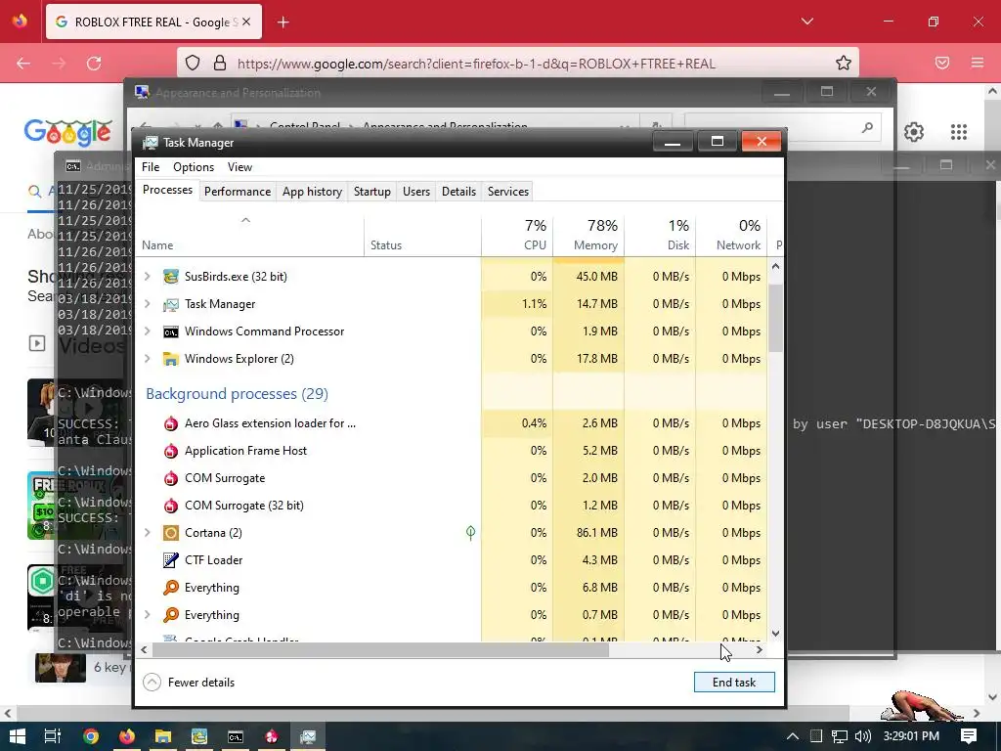Click the Save to Pocket icon
1001x751 pixels.
(942, 63)
